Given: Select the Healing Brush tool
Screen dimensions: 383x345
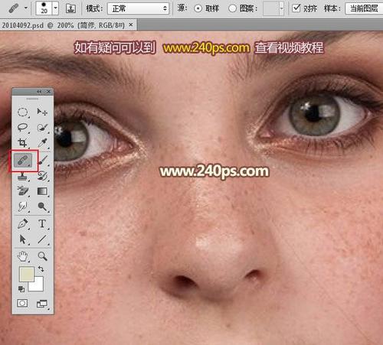Looking at the screenshot, I should 23,161.
